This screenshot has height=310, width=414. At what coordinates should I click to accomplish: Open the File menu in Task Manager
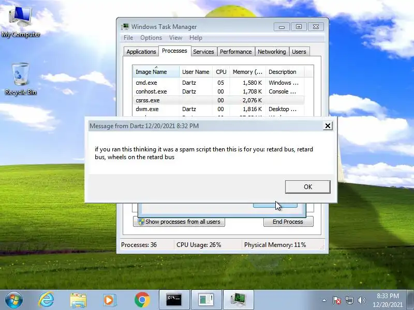(x=128, y=38)
